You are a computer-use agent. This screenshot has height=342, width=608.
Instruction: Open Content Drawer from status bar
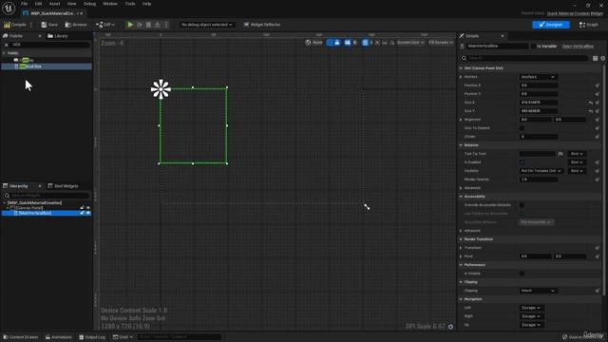pyautogui.click(x=21, y=337)
